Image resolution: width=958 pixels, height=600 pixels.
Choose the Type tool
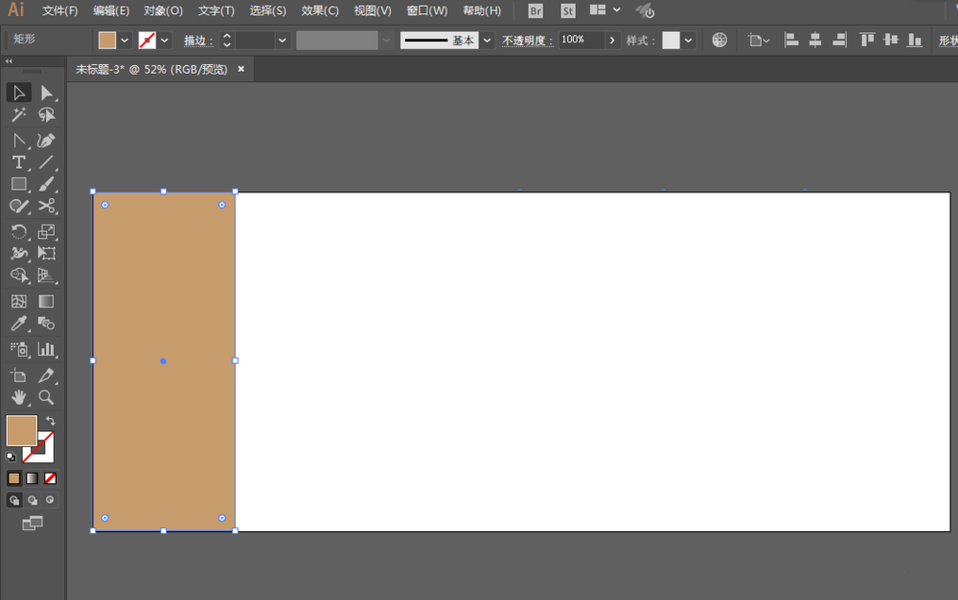pos(19,162)
